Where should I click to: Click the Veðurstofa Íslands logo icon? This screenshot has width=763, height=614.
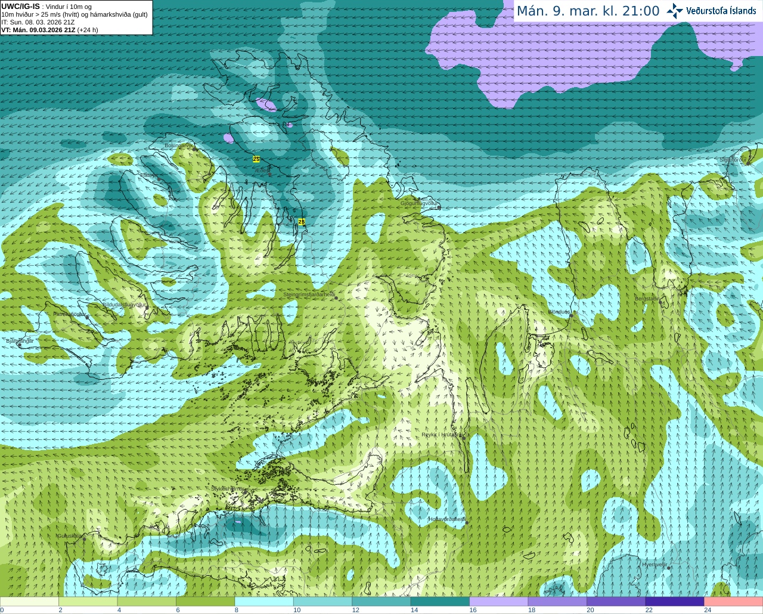coord(674,11)
